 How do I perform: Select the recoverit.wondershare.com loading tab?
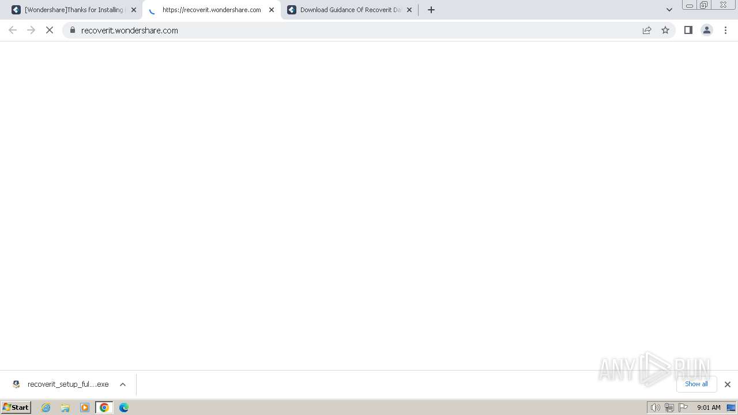pyautogui.click(x=211, y=10)
